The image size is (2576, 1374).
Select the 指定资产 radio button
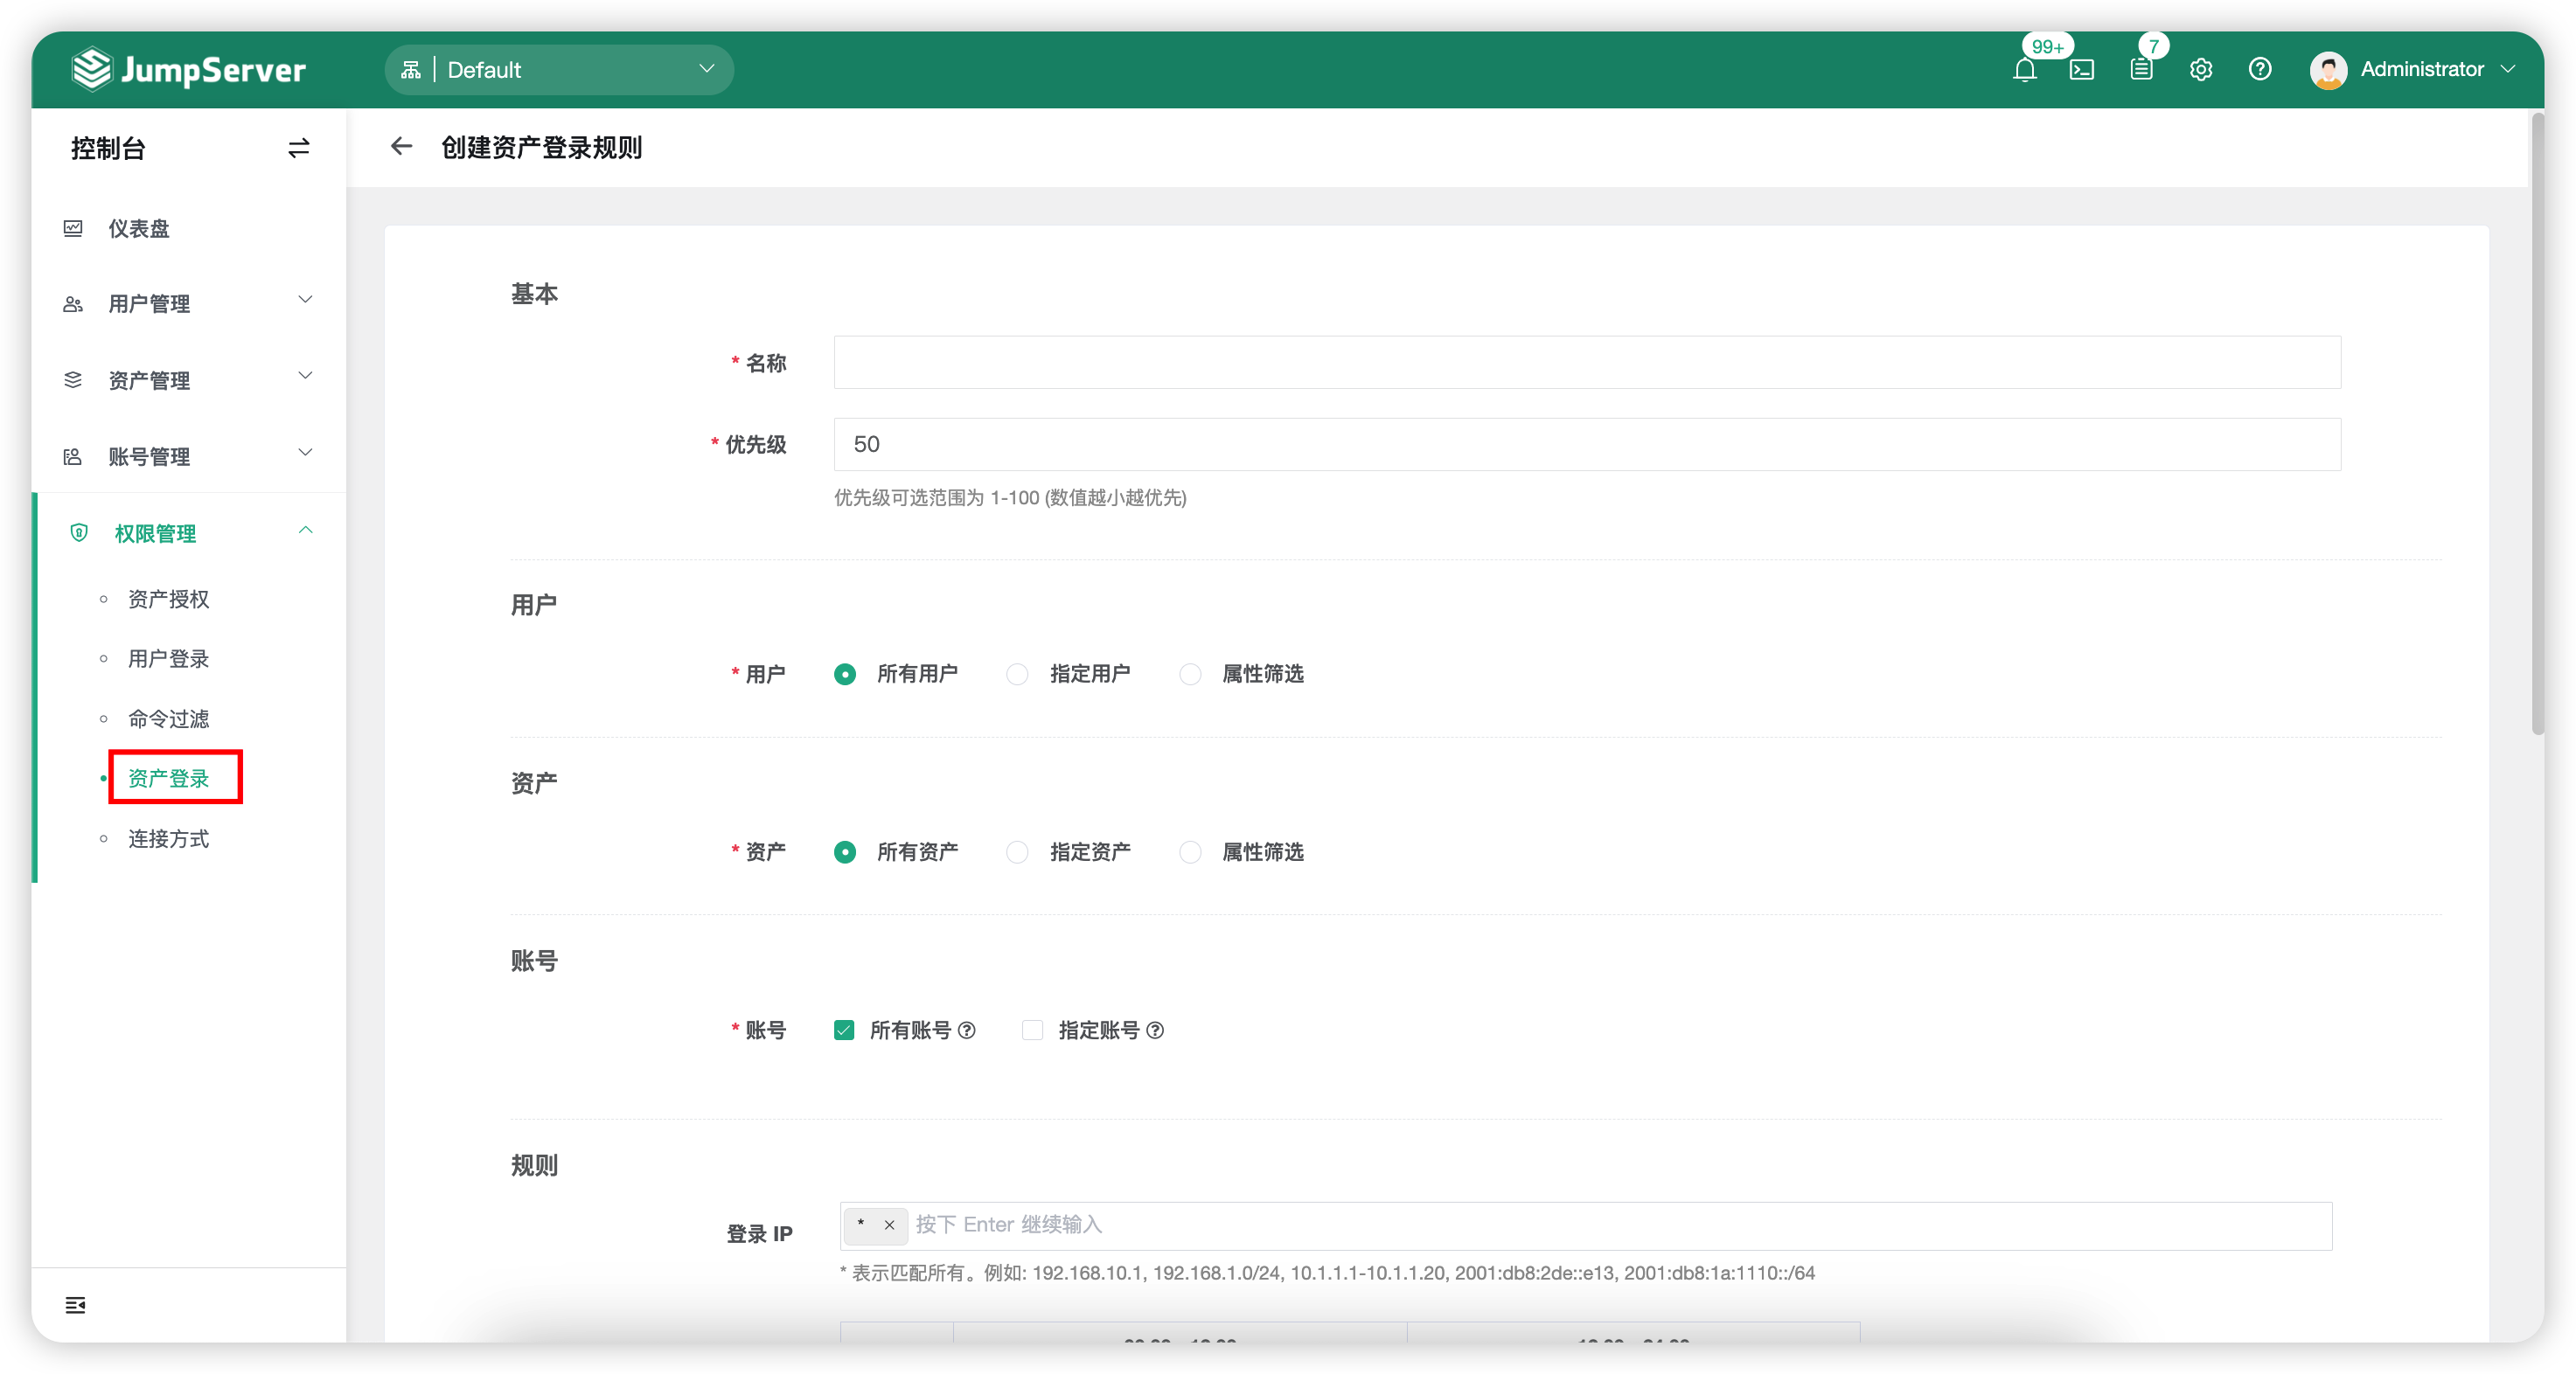click(1018, 851)
